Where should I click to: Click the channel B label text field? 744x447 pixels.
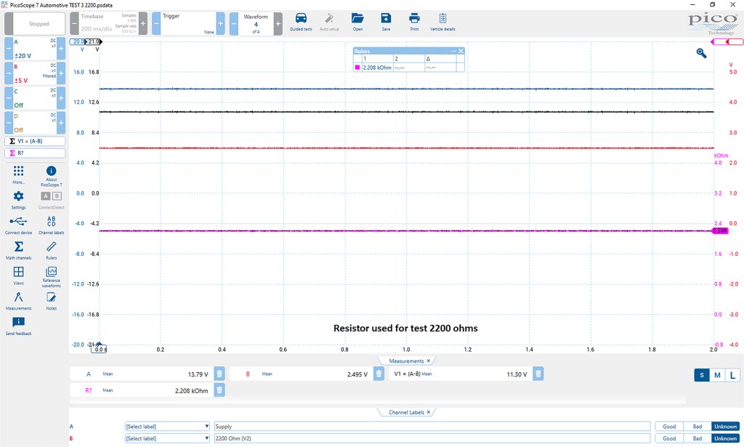coord(432,438)
